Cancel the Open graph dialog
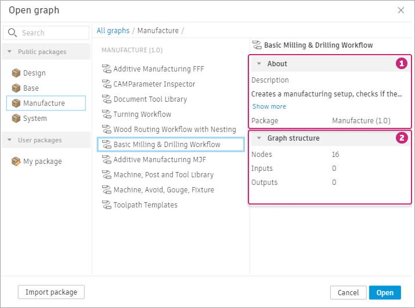This screenshot has height=308, width=415. point(348,293)
